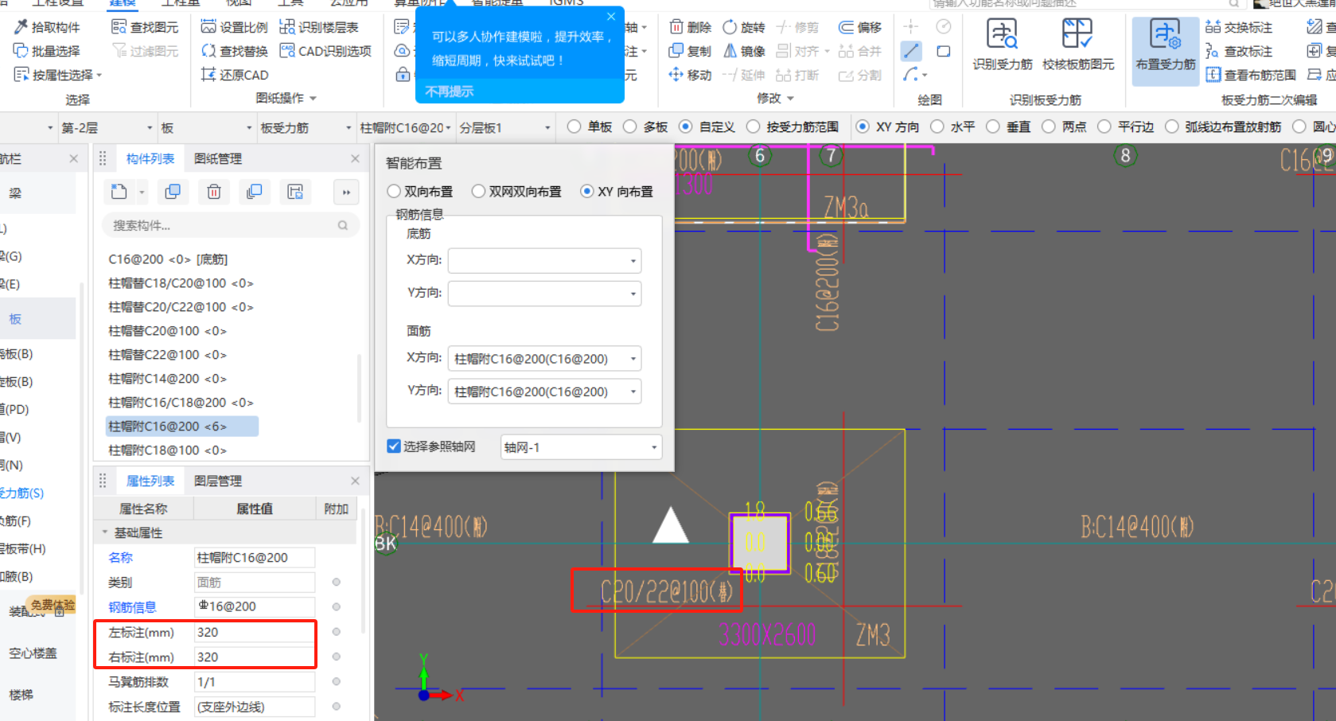The height and width of the screenshot is (721, 1336).
Task: Click the expand arrows button in component list toolbar
Action: click(x=346, y=192)
